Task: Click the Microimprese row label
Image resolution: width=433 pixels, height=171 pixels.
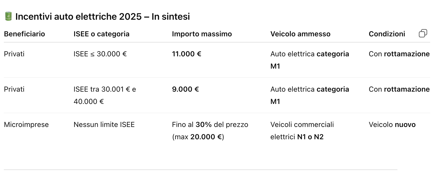Action: click(x=26, y=124)
